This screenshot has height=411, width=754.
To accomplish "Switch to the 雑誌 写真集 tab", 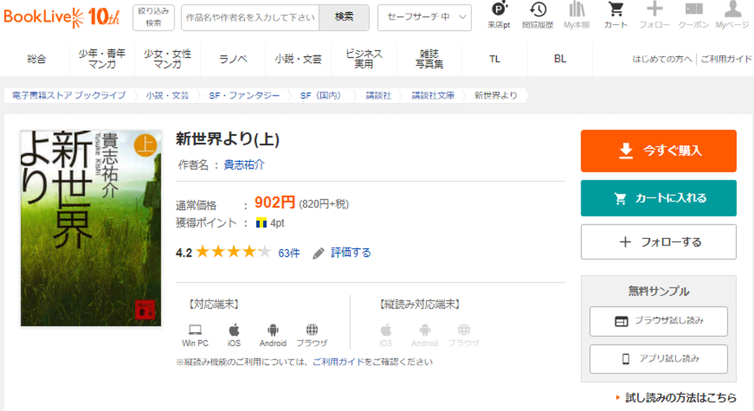I will [429, 59].
